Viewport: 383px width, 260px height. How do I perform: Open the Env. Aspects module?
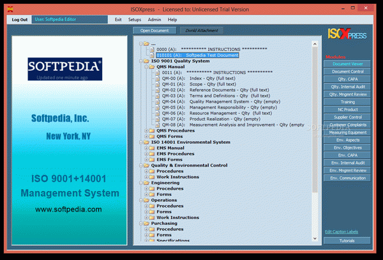pos(347,140)
